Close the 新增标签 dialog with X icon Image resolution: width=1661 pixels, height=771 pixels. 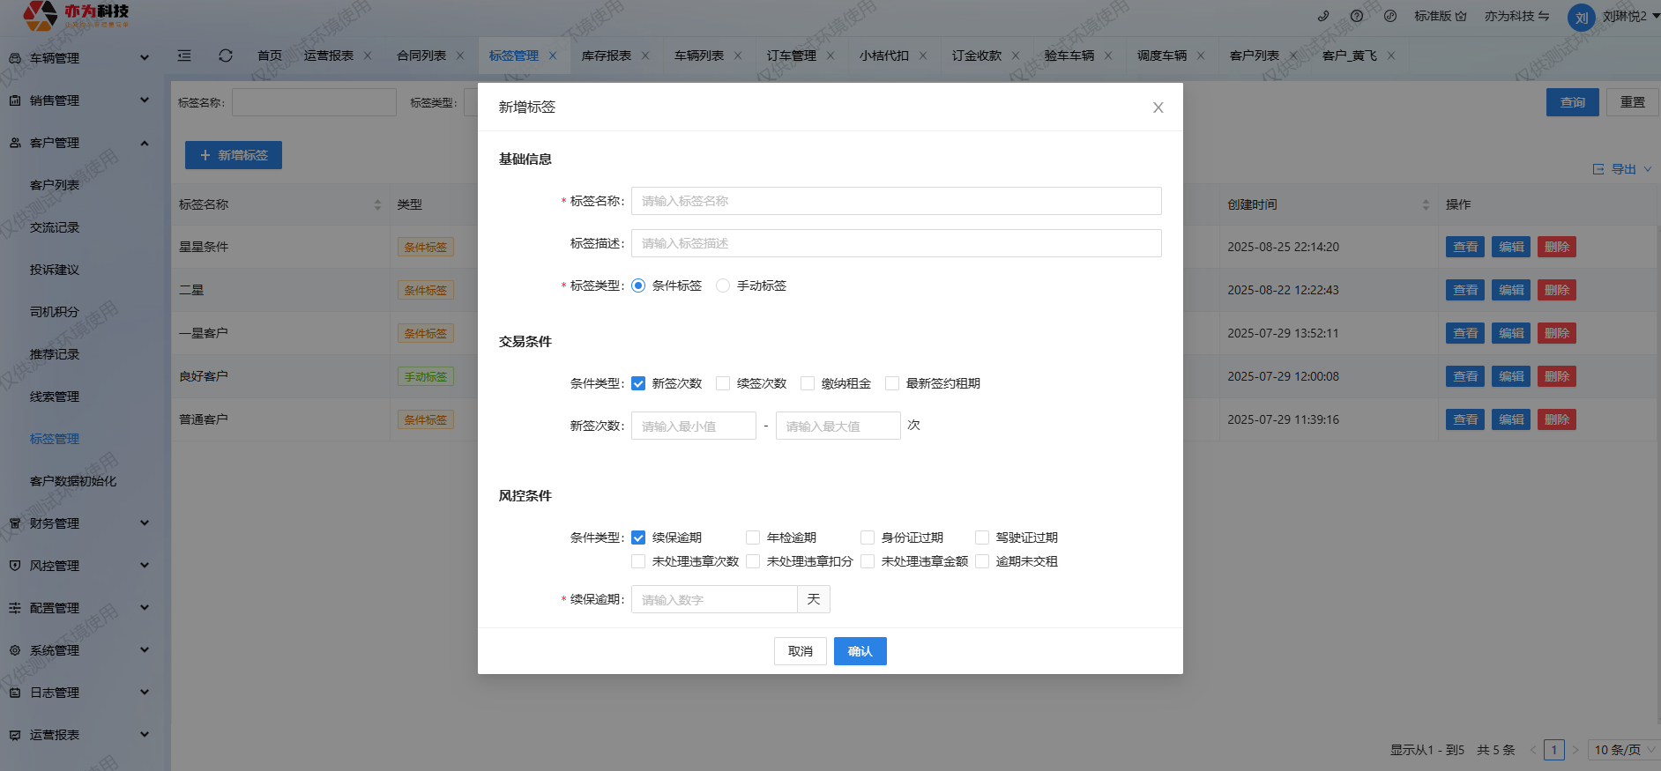(x=1158, y=107)
